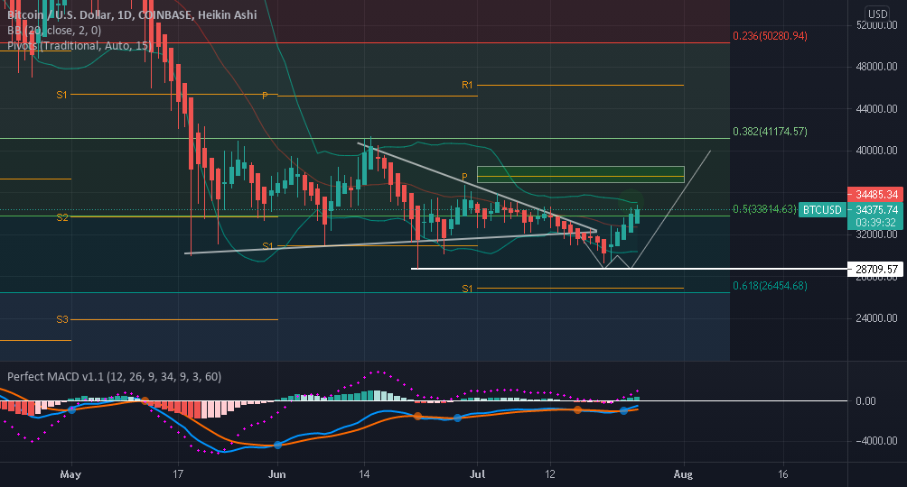907x487 pixels.
Task: Click the MACD 0.00 axis value
Action: click(x=865, y=401)
